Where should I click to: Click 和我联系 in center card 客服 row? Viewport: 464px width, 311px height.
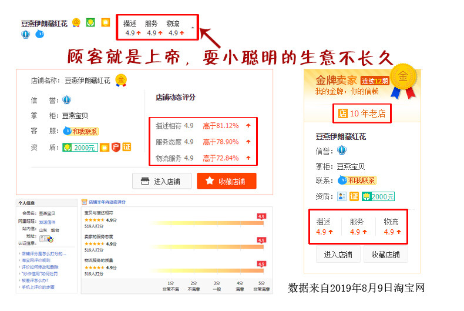coord(81,131)
